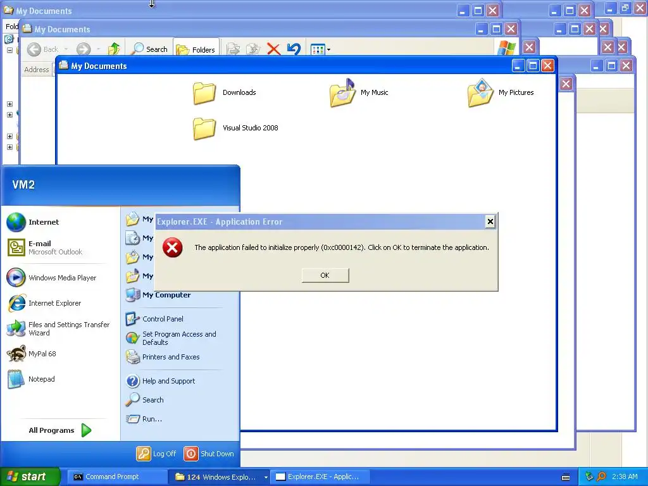Open Internet Explorer from Start menu
This screenshot has width=648, height=486.
tap(44, 303)
